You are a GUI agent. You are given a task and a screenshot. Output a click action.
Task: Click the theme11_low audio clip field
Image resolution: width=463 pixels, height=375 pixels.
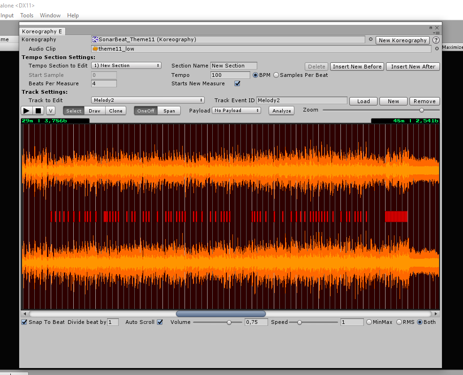(262, 49)
